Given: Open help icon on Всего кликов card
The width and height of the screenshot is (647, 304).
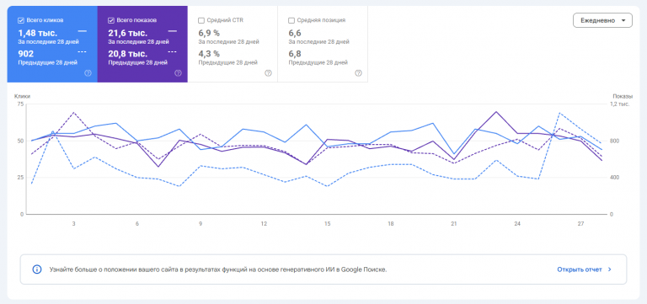Looking at the screenshot, I should point(88,73).
